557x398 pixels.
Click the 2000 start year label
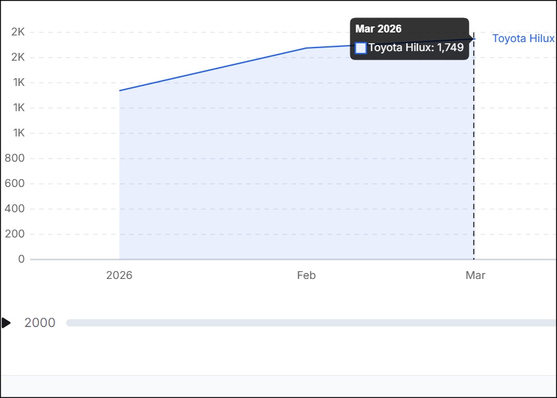point(40,323)
